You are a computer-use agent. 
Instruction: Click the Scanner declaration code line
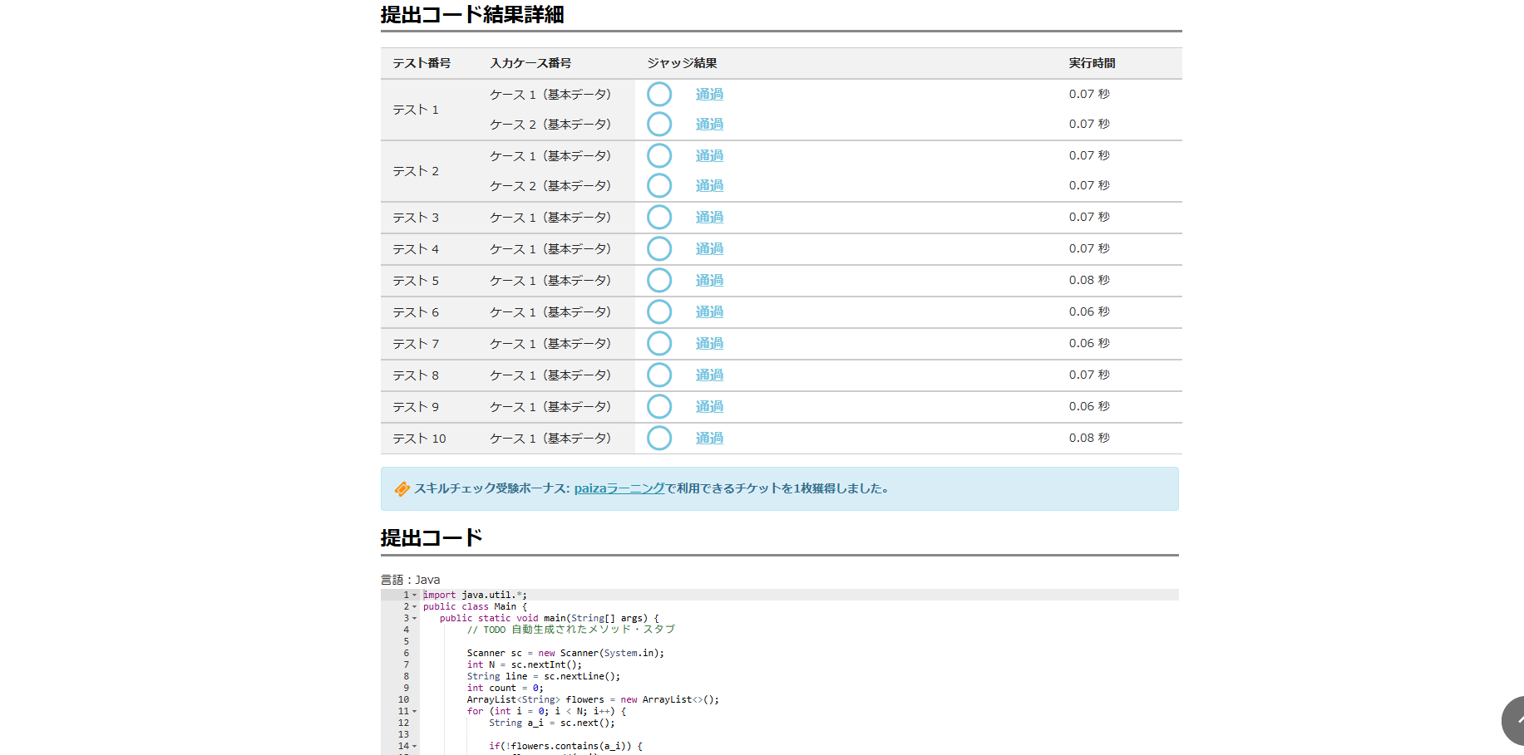(x=565, y=653)
